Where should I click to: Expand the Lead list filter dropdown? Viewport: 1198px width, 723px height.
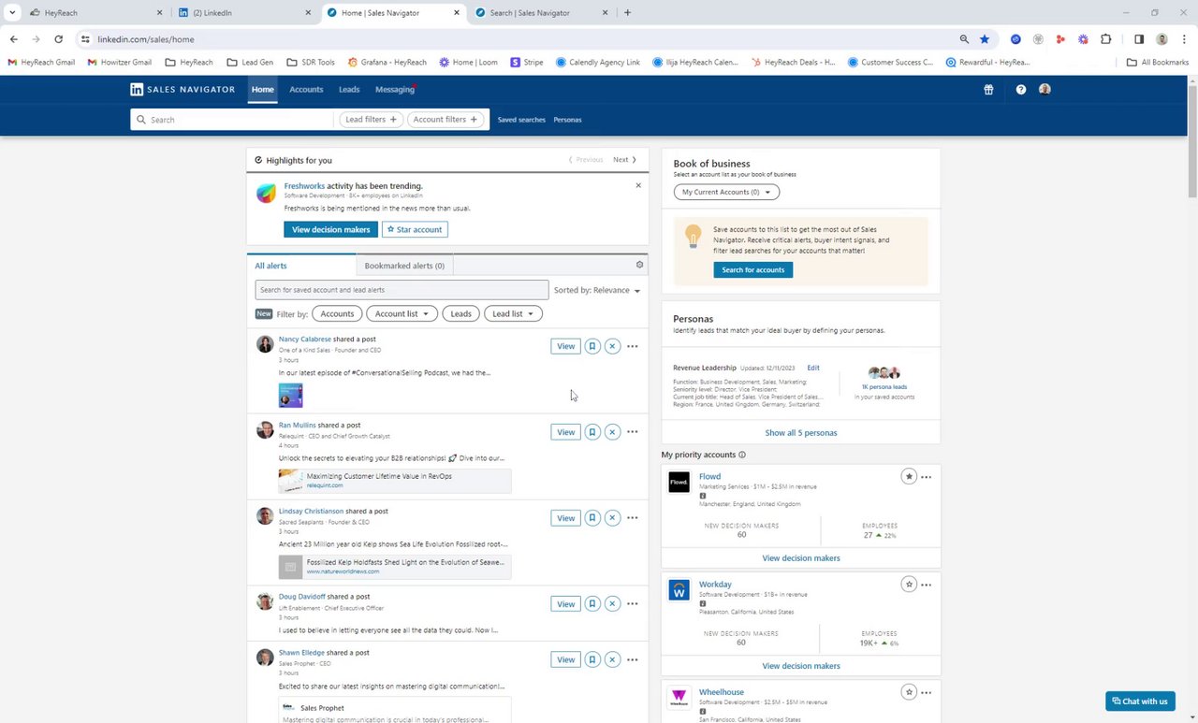[513, 314]
